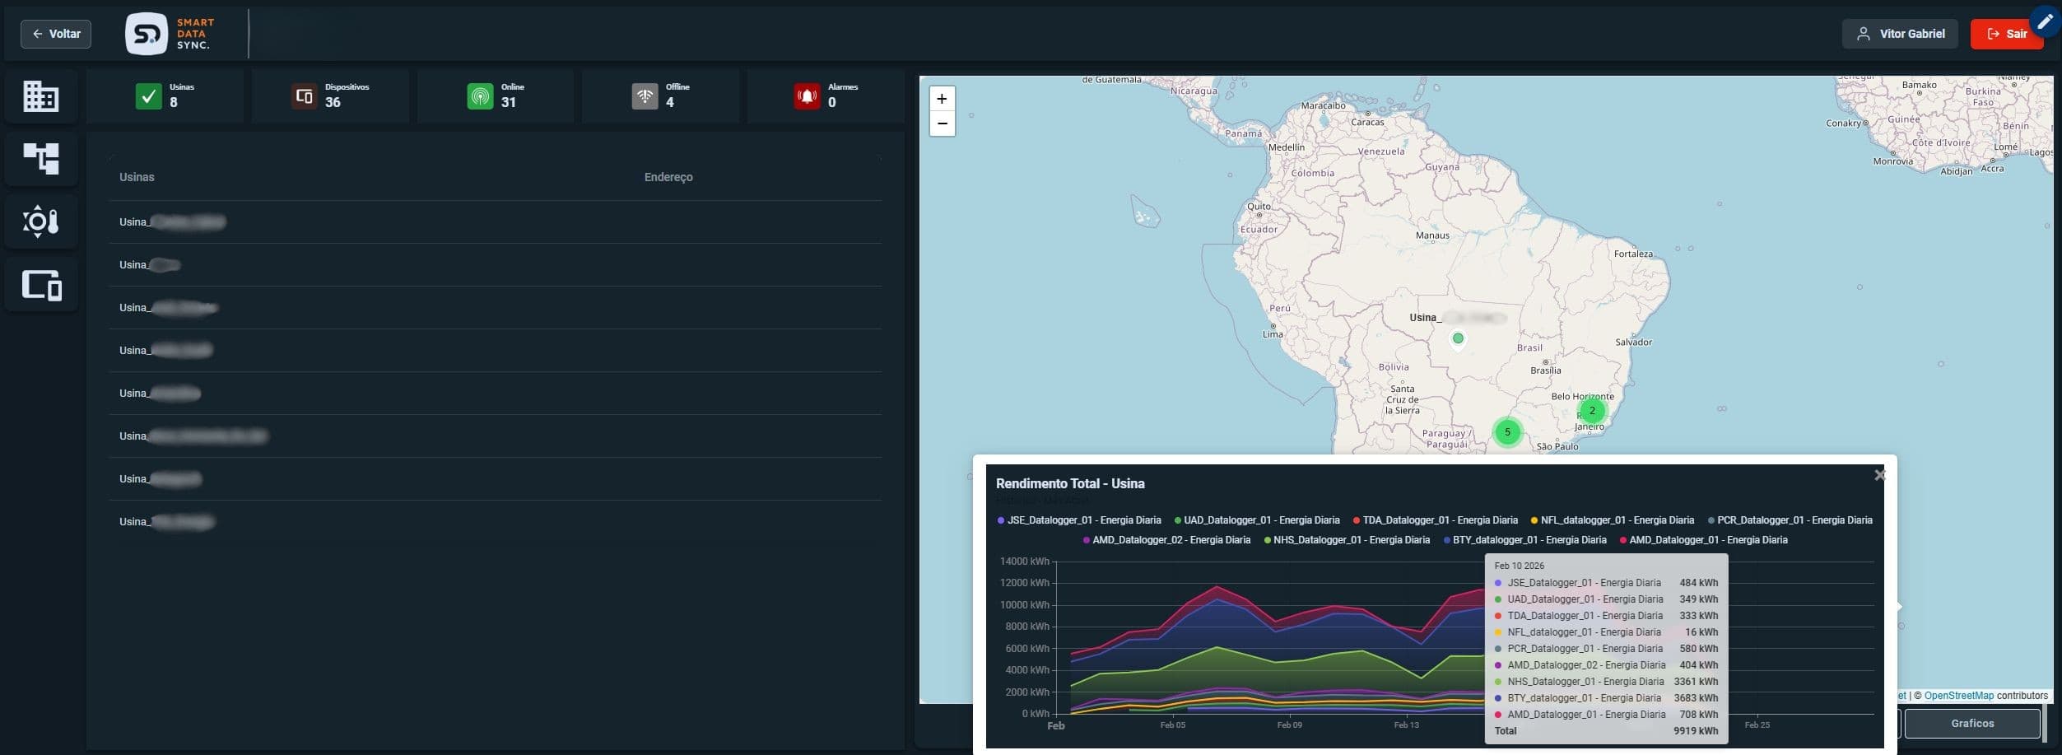Image resolution: width=2062 pixels, height=755 pixels.
Task: Expand the map cluster marked 2
Action: (1592, 410)
